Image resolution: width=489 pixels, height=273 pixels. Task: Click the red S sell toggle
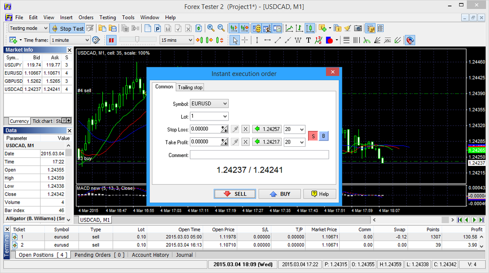[x=313, y=136]
